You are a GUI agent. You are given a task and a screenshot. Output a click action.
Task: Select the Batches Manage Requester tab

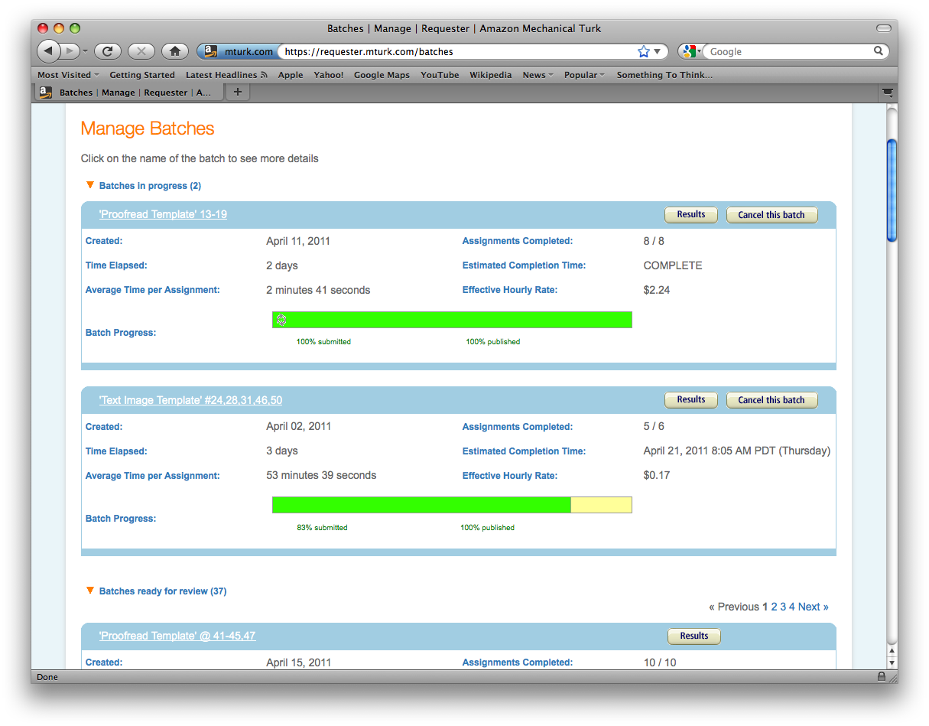[x=128, y=92]
